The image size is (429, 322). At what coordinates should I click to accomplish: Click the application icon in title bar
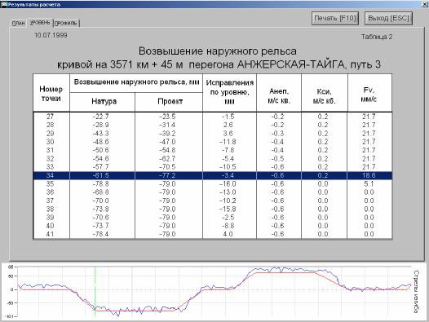point(3,4)
